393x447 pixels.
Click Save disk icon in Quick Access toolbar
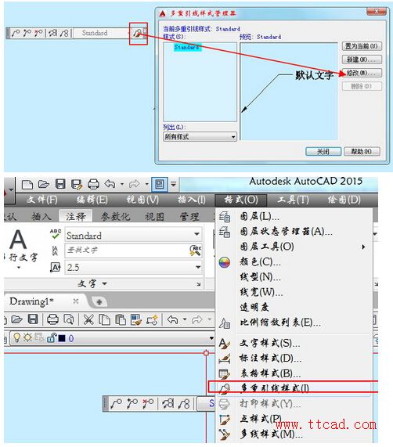pyautogui.click(x=60, y=184)
